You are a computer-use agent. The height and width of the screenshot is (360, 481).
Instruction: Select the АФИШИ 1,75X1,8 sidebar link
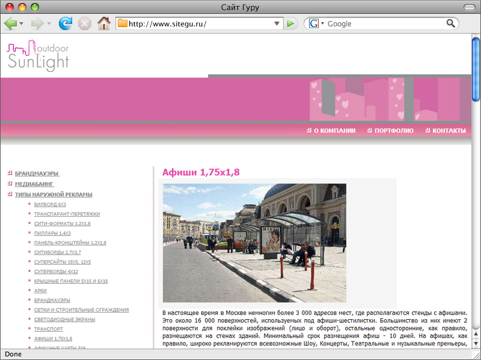[x=53, y=338]
